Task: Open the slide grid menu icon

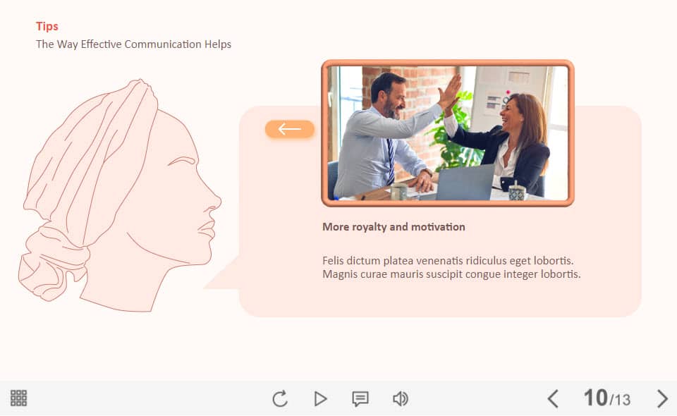Action: tap(18, 398)
